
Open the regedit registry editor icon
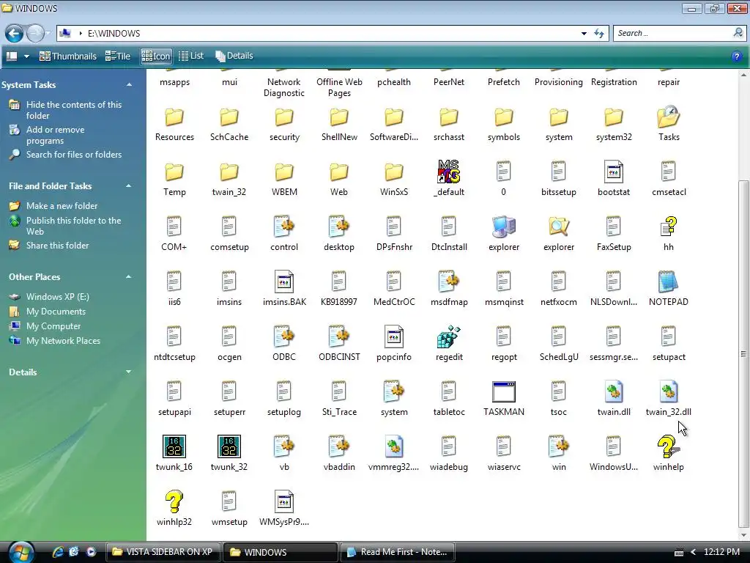449,337
